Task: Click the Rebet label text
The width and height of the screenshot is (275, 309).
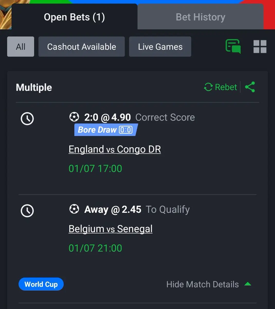Action: pos(226,87)
